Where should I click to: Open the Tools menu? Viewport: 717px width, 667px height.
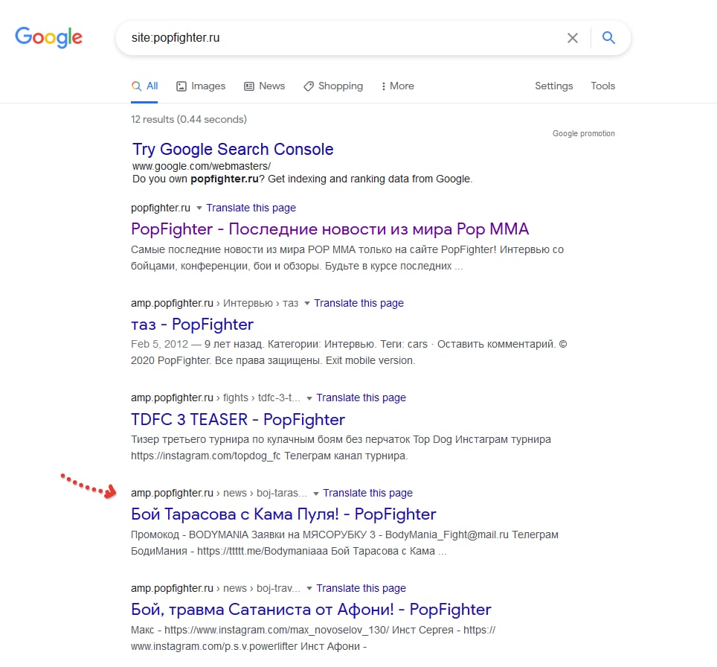coord(602,86)
